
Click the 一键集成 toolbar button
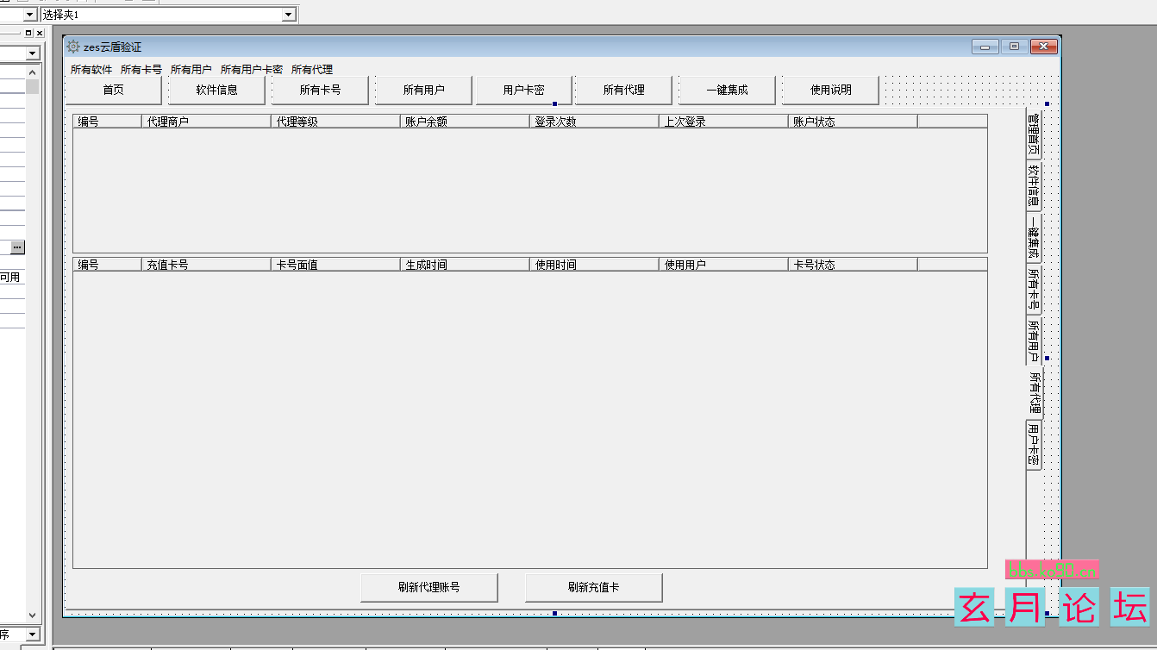click(728, 90)
